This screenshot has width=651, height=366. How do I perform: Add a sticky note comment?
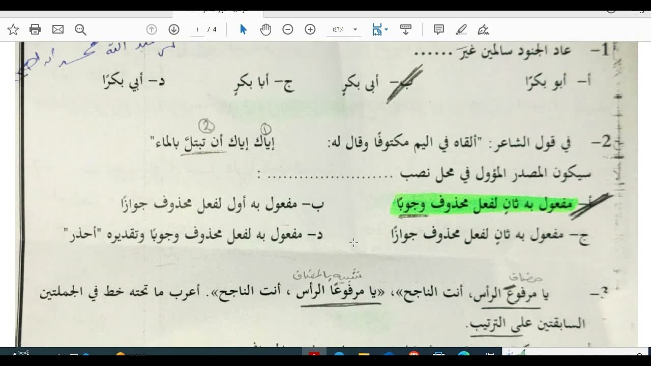pyautogui.click(x=439, y=29)
